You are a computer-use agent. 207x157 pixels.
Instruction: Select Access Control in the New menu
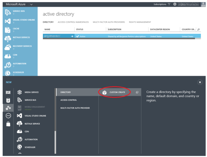click(x=68, y=100)
